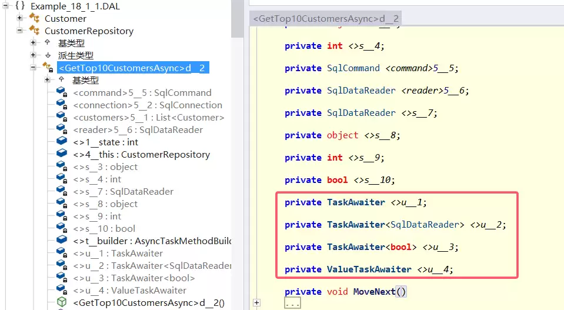Select the CustomerRepository tree node
The image size is (564, 310).
point(89,31)
